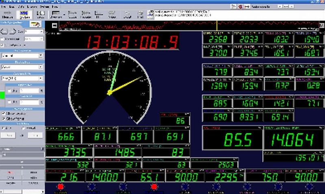Click the red cross icon in top-right toolbar
This screenshot has width=325, height=194.
pyautogui.click(x=240, y=6)
